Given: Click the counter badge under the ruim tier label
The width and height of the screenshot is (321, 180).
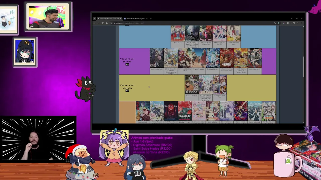Looking at the screenshot, I should coord(127,91).
